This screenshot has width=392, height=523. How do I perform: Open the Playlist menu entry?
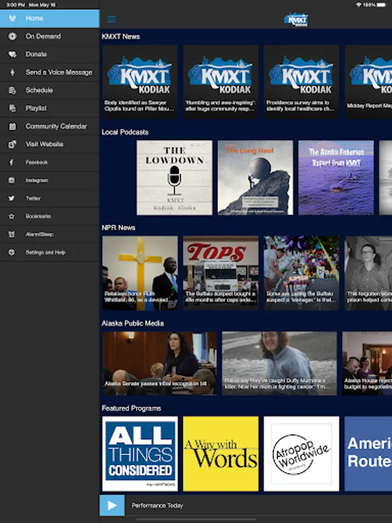[50, 109]
